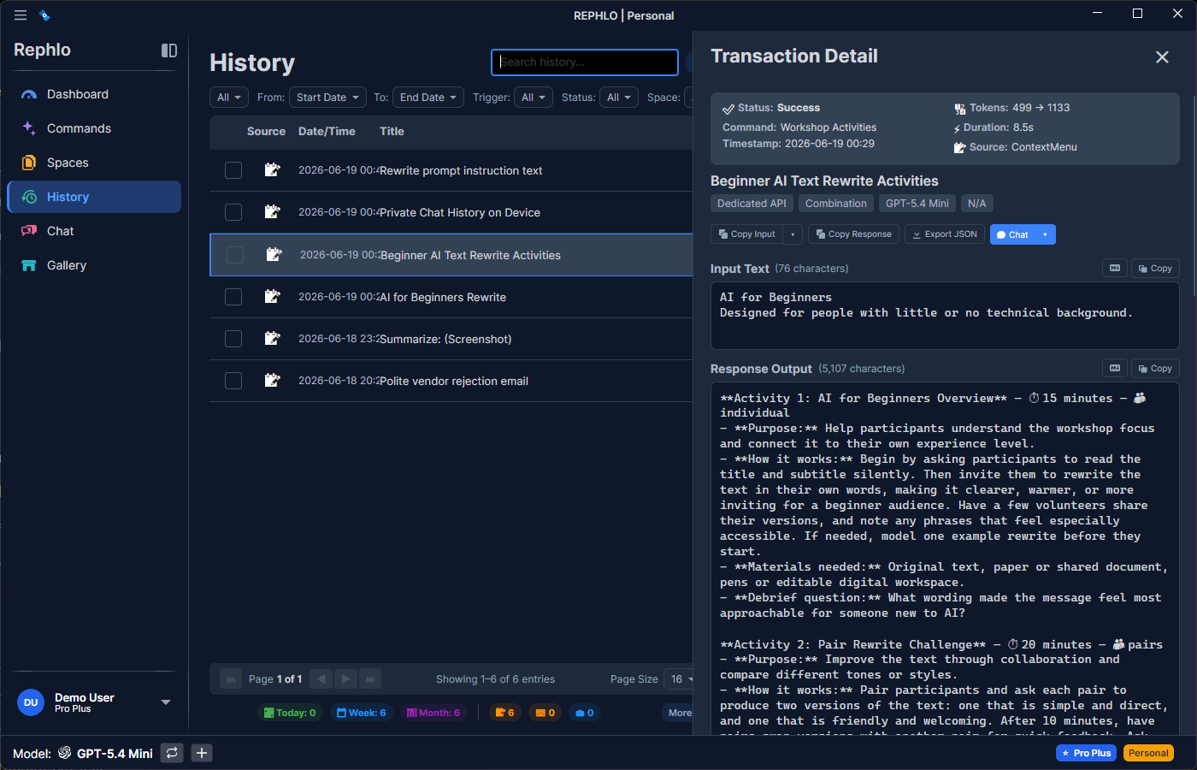Collapse the Rephlo sidebar panel icon
1197x770 pixels.
click(169, 50)
